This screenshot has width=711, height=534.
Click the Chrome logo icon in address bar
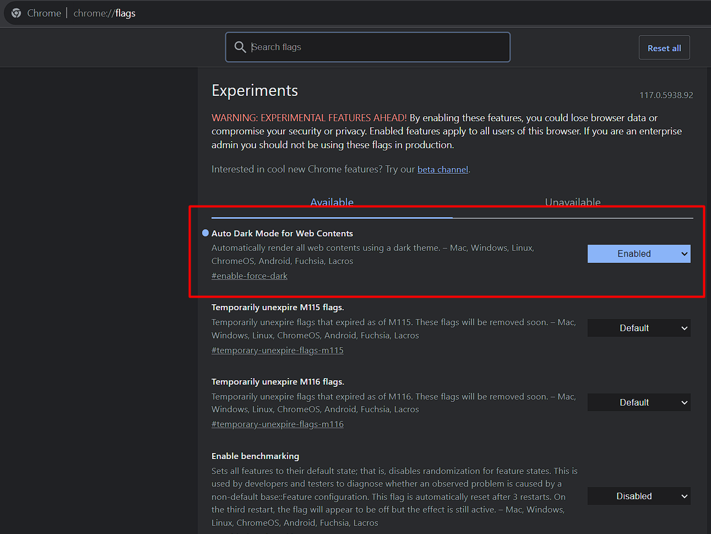pyautogui.click(x=17, y=13)
